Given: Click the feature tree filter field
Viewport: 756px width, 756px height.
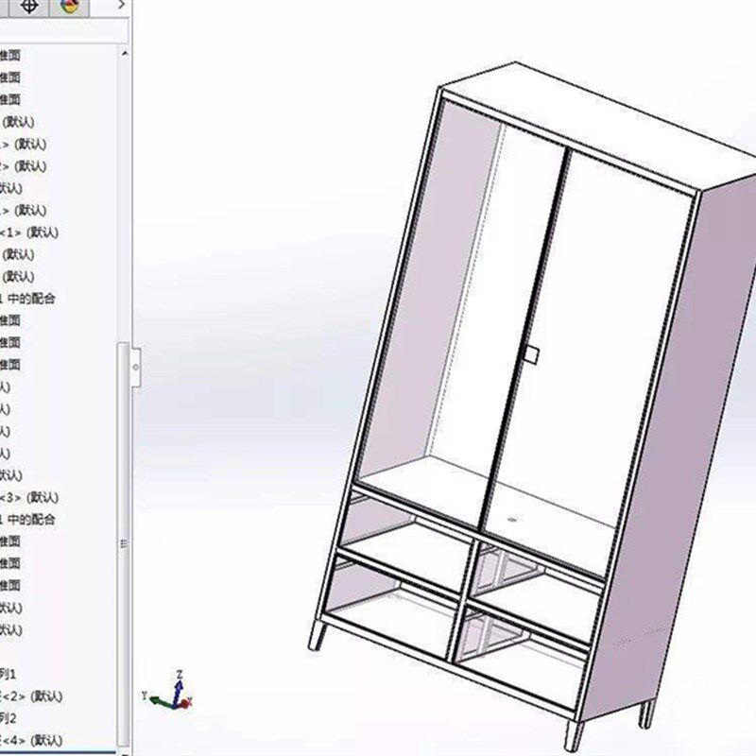Looking at the screenshot, I should [x=62, y=31].
